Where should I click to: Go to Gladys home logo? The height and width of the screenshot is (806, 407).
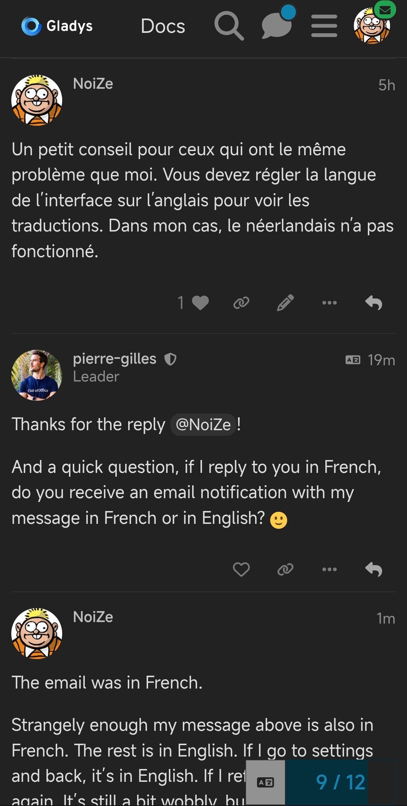57,26
